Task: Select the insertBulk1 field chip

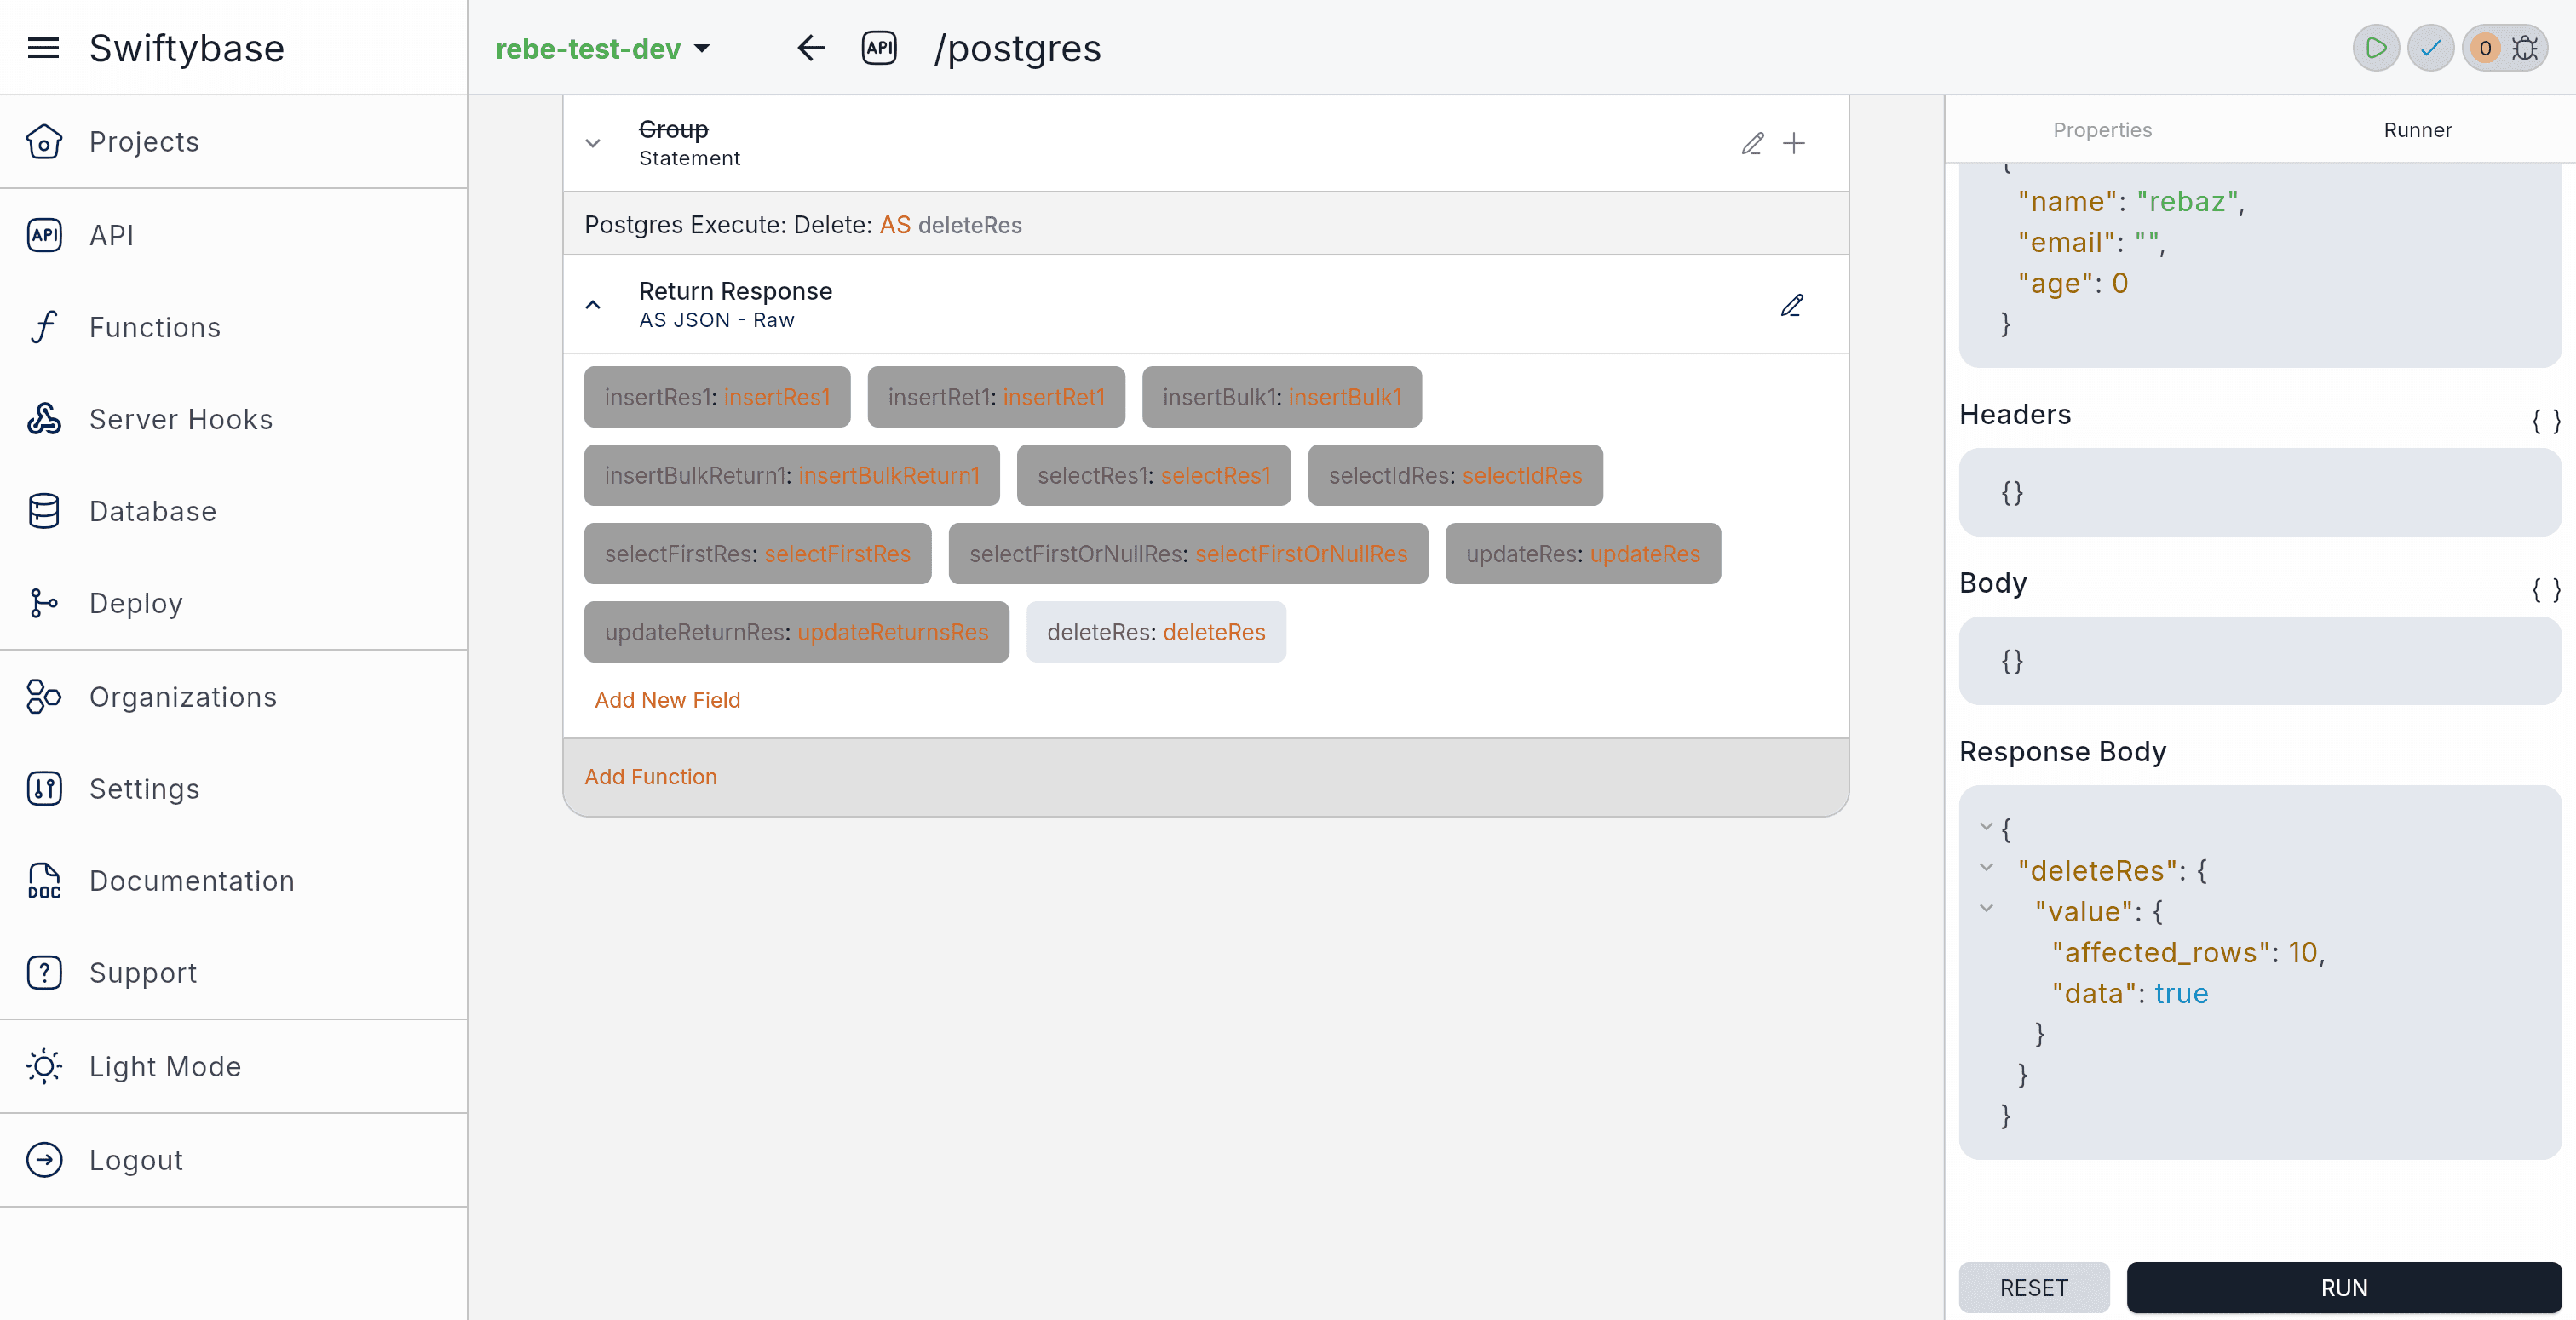Action: (1282, 397)
